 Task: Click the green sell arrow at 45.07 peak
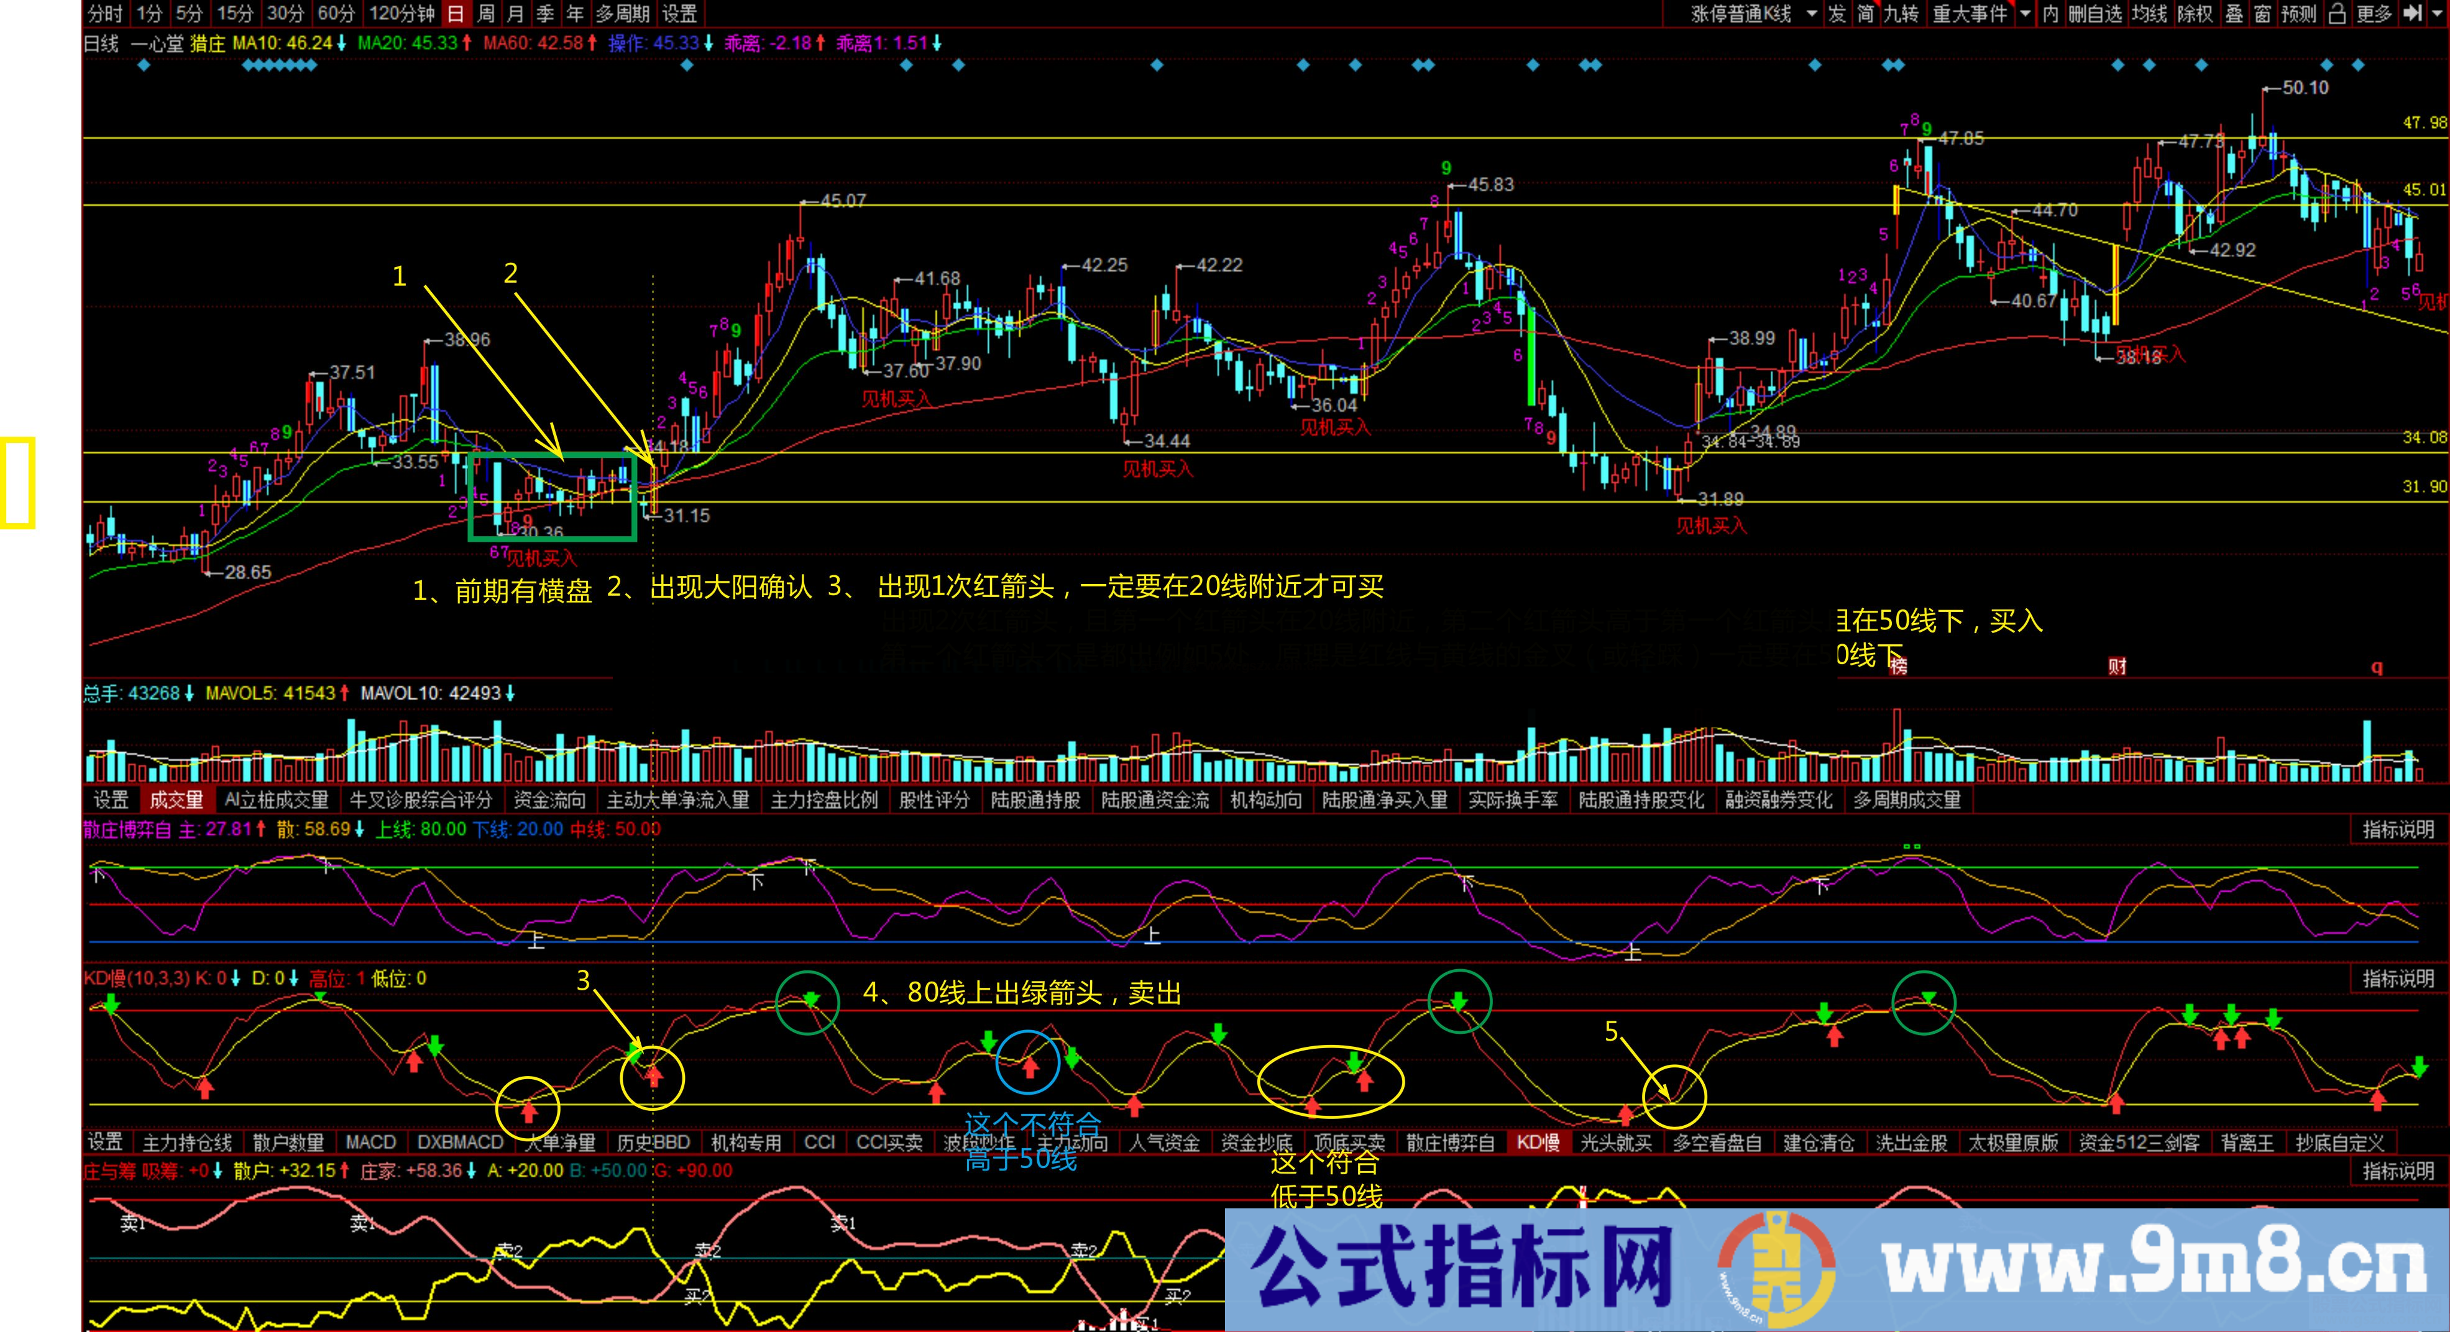[811, 998]
